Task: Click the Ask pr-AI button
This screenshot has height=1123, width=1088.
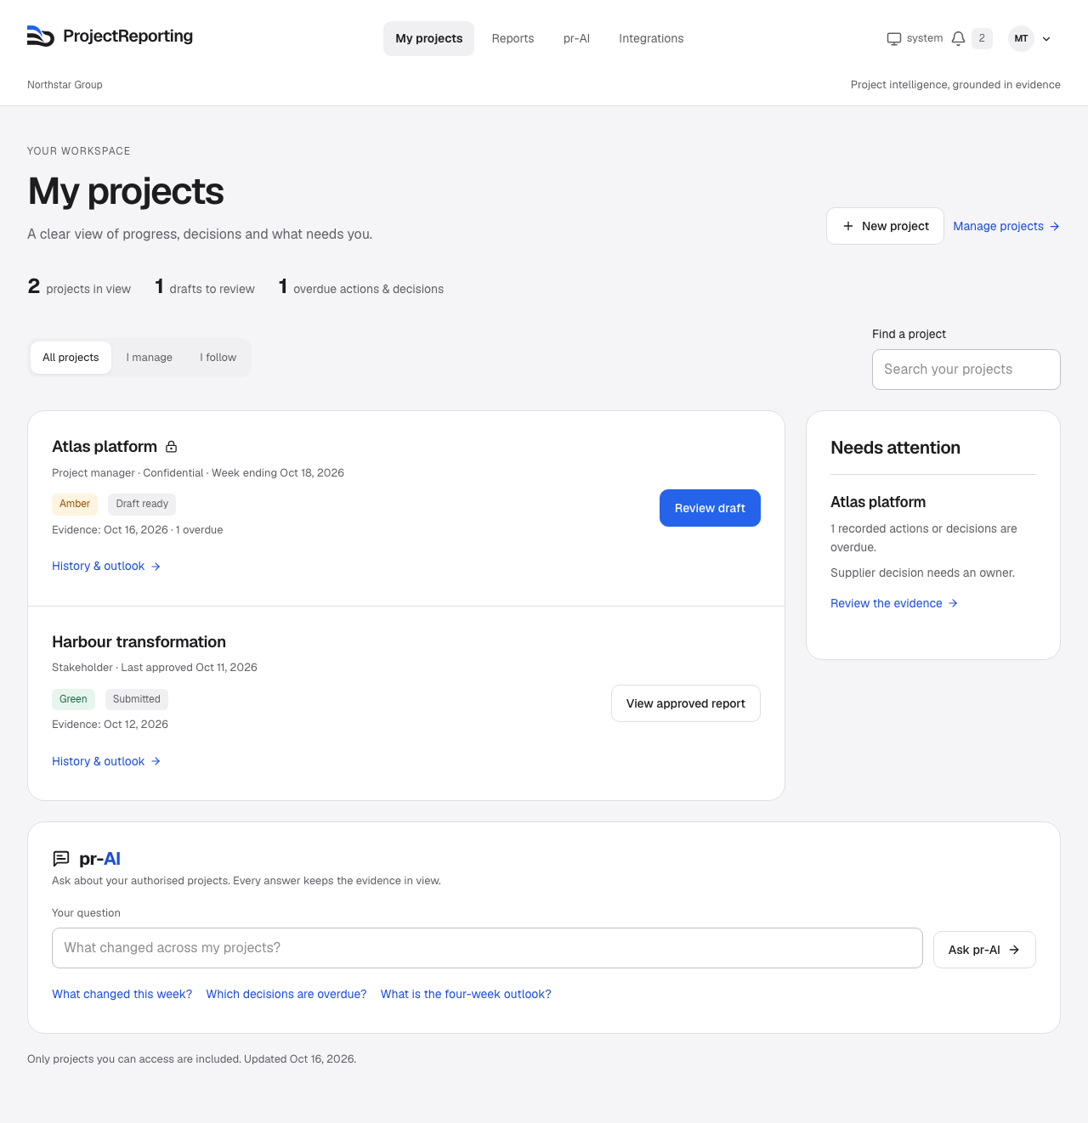Action: (x=984, y=950)
